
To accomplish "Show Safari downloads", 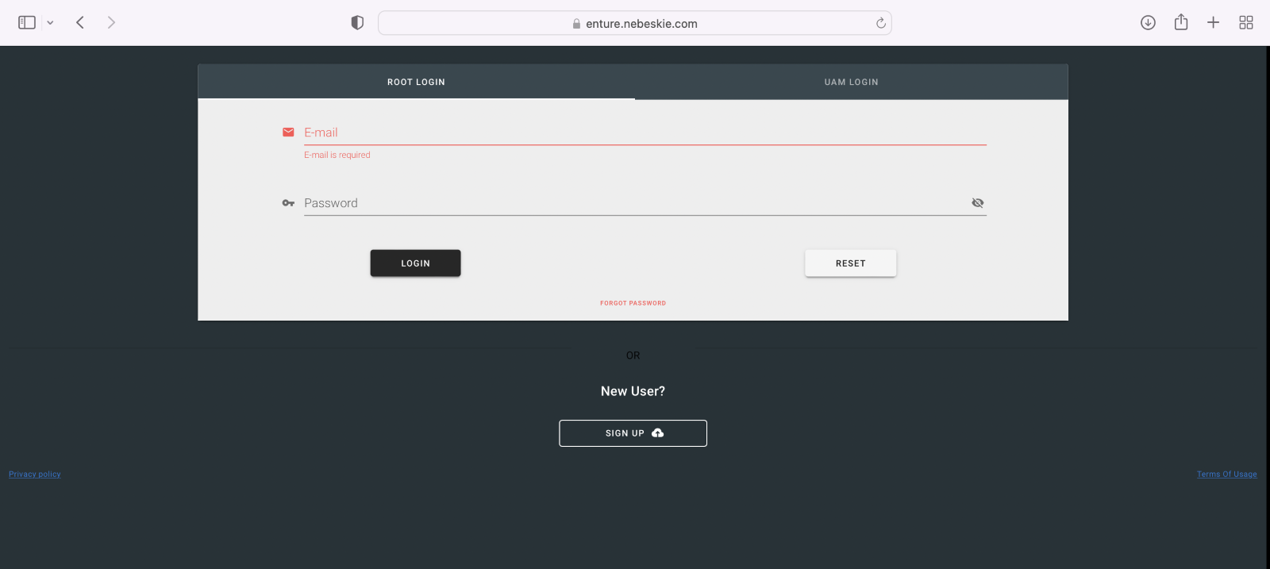I will click(1148, 23).
